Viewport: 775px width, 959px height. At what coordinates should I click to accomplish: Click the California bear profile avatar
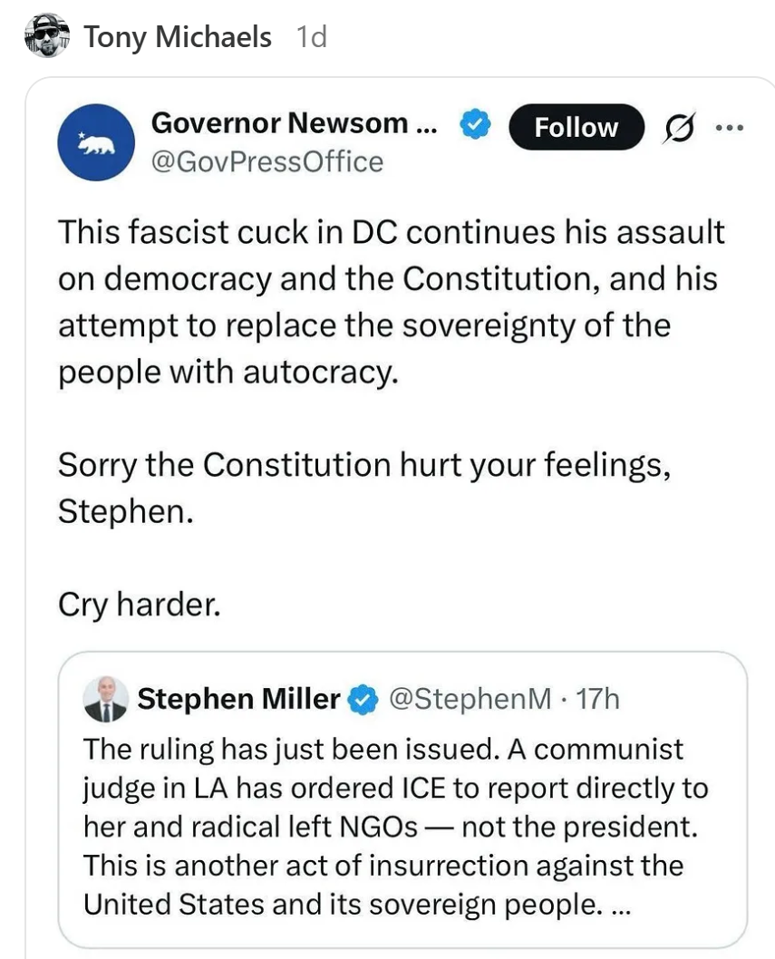click(x=96, y=142)
